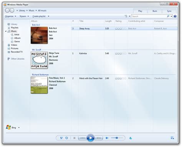Click the Rip CD icon in the player bar

point(131,138)
